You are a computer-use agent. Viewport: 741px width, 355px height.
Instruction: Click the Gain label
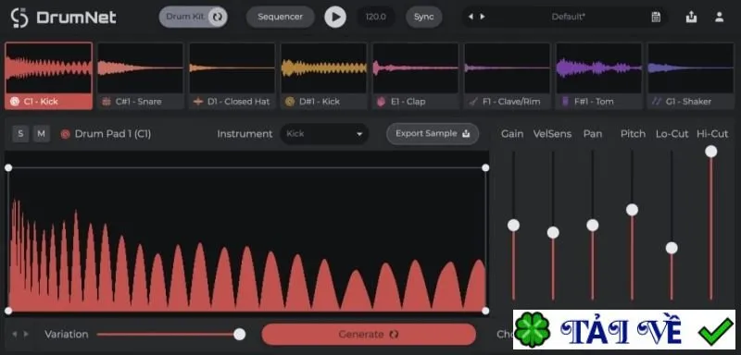coord(512,134)
